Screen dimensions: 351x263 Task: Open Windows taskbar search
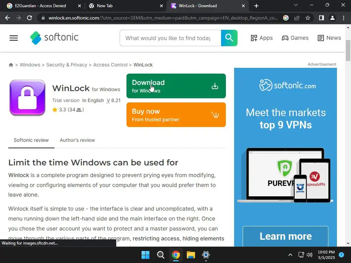click(x=161, y=255)
